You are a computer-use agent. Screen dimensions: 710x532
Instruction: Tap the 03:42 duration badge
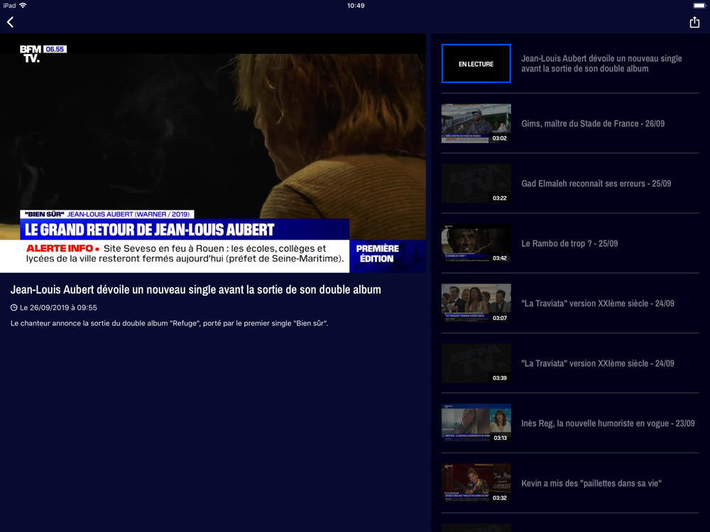[x=499, y=258]
